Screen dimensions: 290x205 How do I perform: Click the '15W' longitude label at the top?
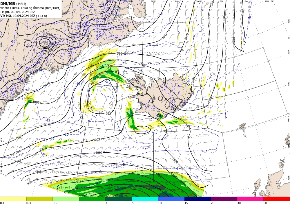[175, 1]
